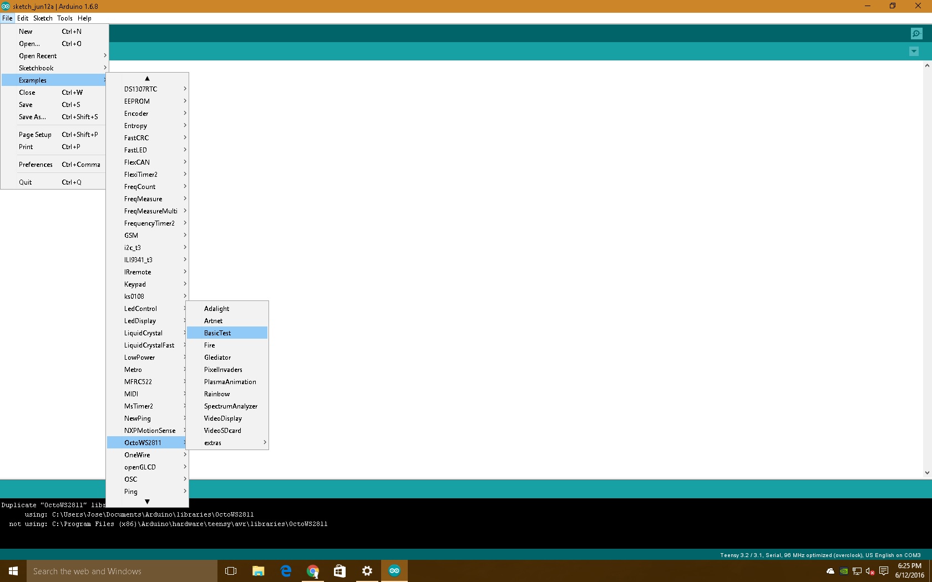Expand Ping examples submenu

147,492
